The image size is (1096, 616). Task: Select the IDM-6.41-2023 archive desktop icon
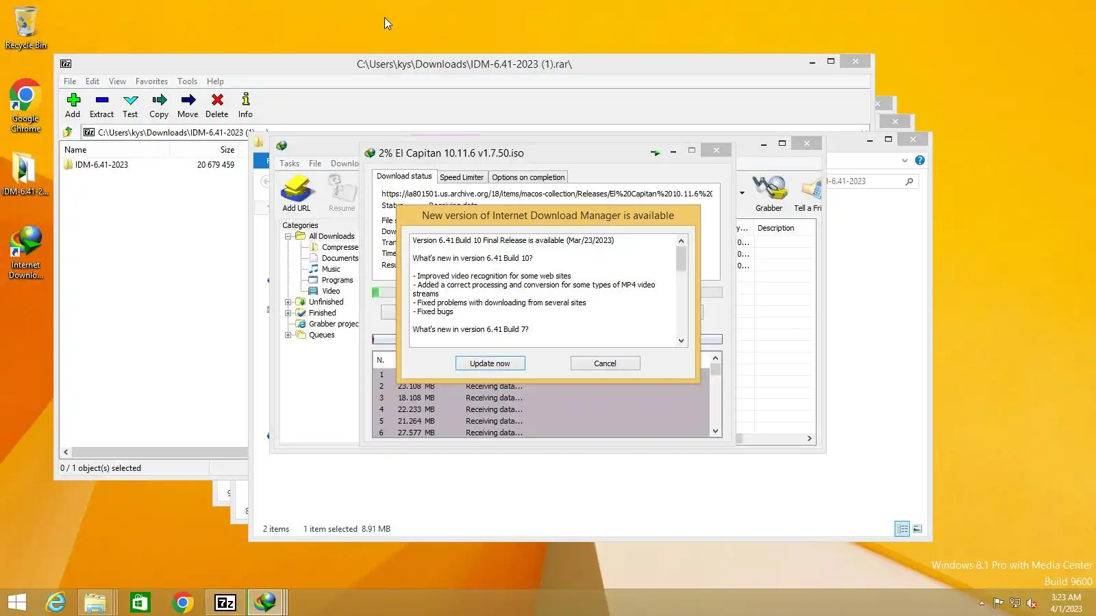coord(25,174)
